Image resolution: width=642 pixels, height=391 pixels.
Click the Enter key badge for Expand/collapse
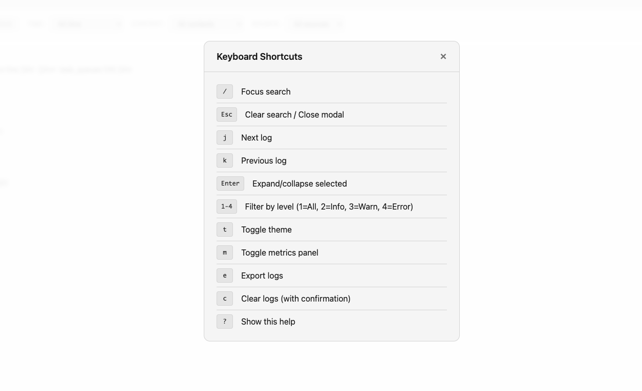pyautogui.click(x=230, y=183)
